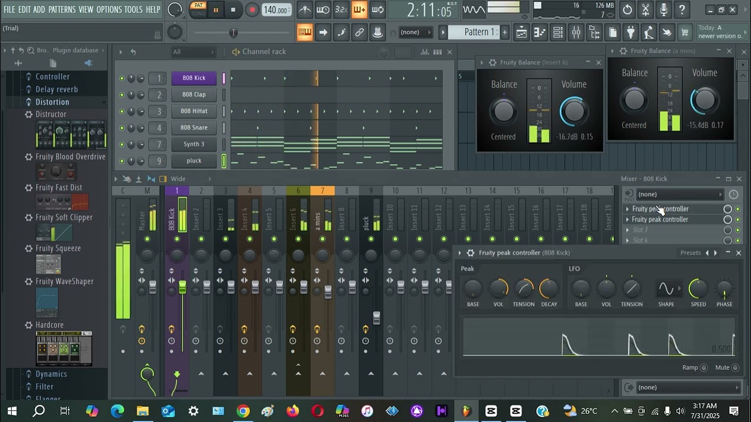This screenshot has width=751, height=422.
Task: Pause playback with the pause button
Action: tap(215, 9)
